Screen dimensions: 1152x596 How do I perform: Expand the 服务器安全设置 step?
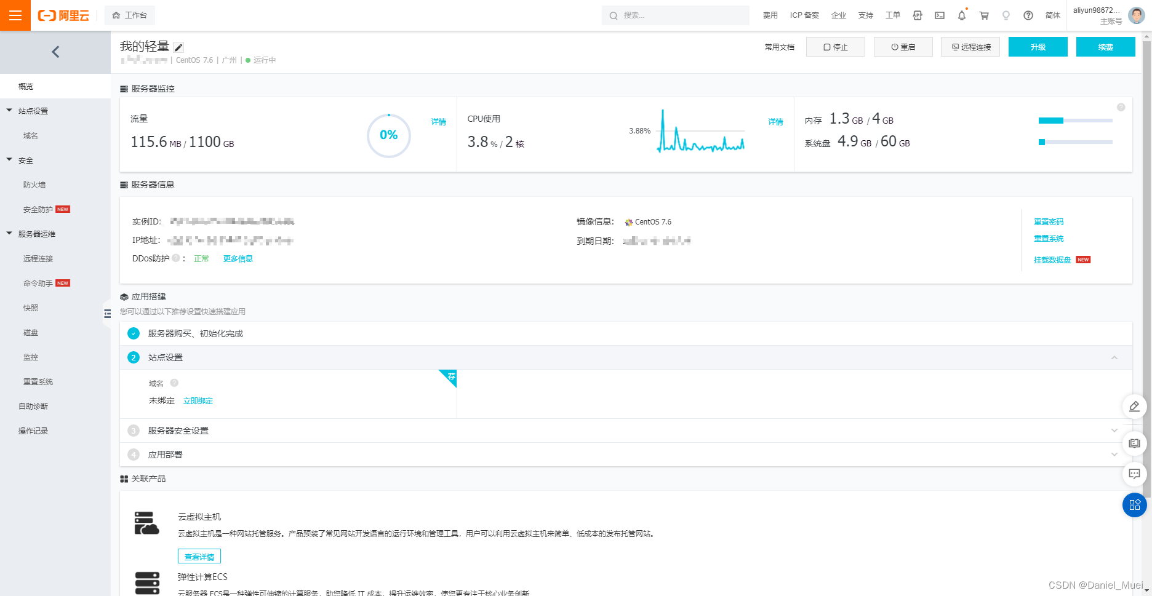pyautogui.click(x=1114, y=431)
